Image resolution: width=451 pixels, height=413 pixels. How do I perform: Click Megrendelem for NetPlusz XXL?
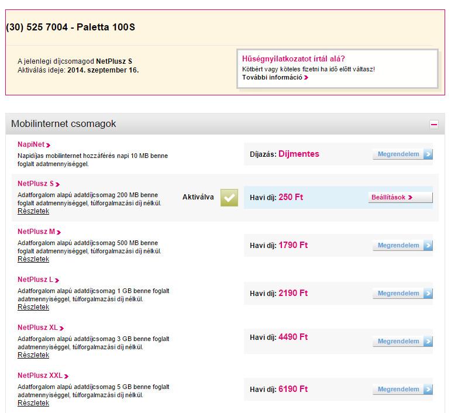(x=402, y=390)
